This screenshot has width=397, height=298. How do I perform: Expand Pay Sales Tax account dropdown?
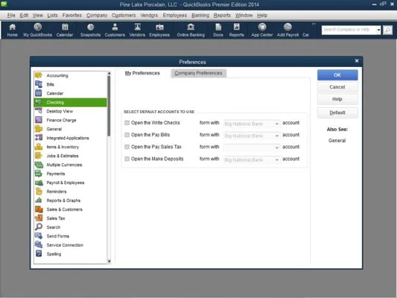click(x=277, y=148)
